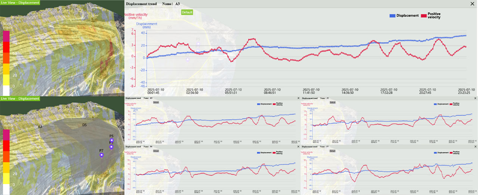
Task: Select the P7 monitoring point marker
Action: pos(102,155)
